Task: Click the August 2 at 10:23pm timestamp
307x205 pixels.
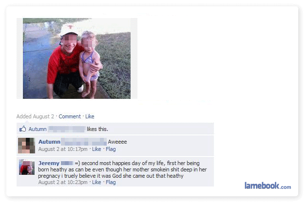Action: point(63,182)
